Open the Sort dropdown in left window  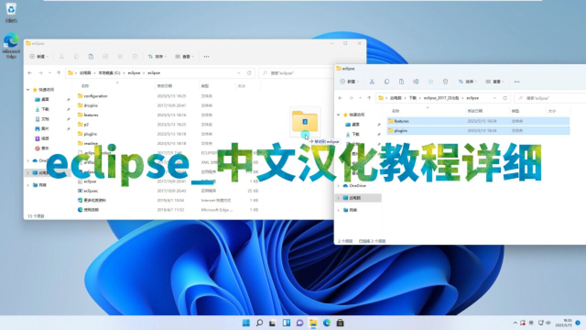157,56
